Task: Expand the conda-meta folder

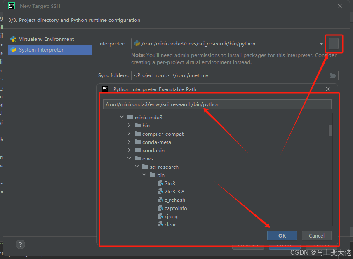Action: pos(129,142)
